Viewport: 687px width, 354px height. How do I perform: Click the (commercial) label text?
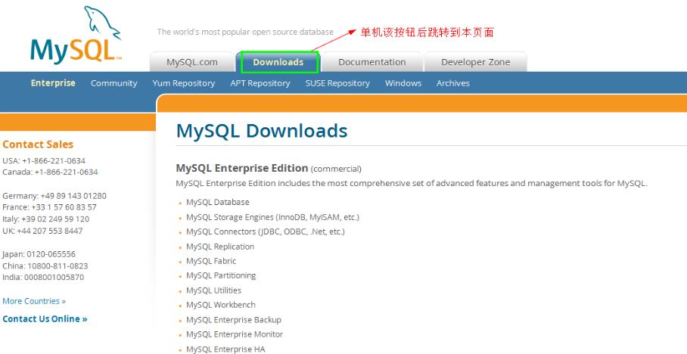coord(336,169)
